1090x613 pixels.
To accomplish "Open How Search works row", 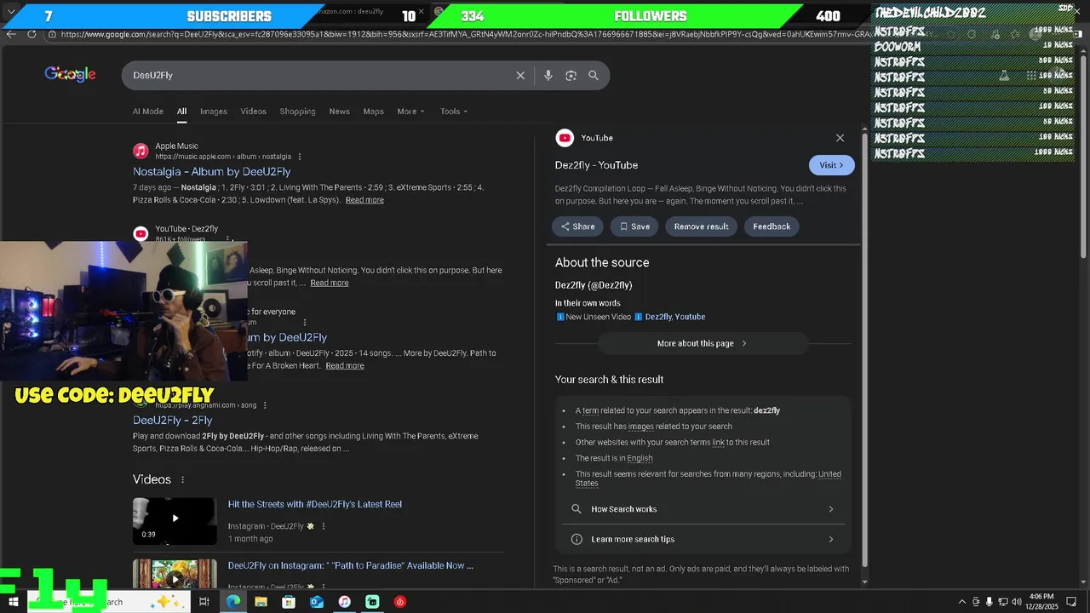I will [703, 509].
